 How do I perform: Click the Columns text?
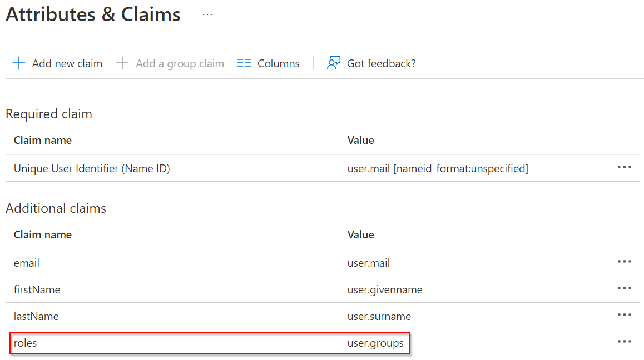279,64
